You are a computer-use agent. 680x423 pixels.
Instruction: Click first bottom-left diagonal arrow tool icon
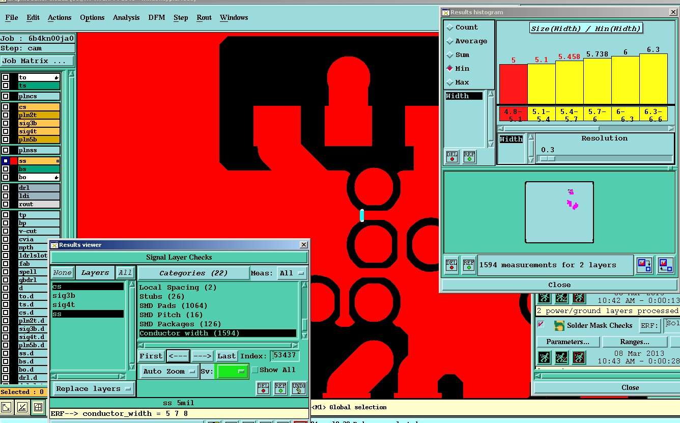[7, 407]
